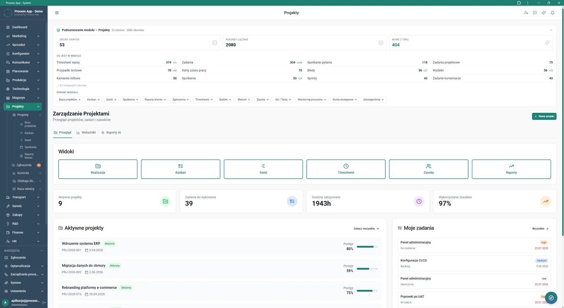Click Migracja danych do chmury progress bar
Image resolution: width=564 pixels, height=308 pixels.
coord(367,269)
